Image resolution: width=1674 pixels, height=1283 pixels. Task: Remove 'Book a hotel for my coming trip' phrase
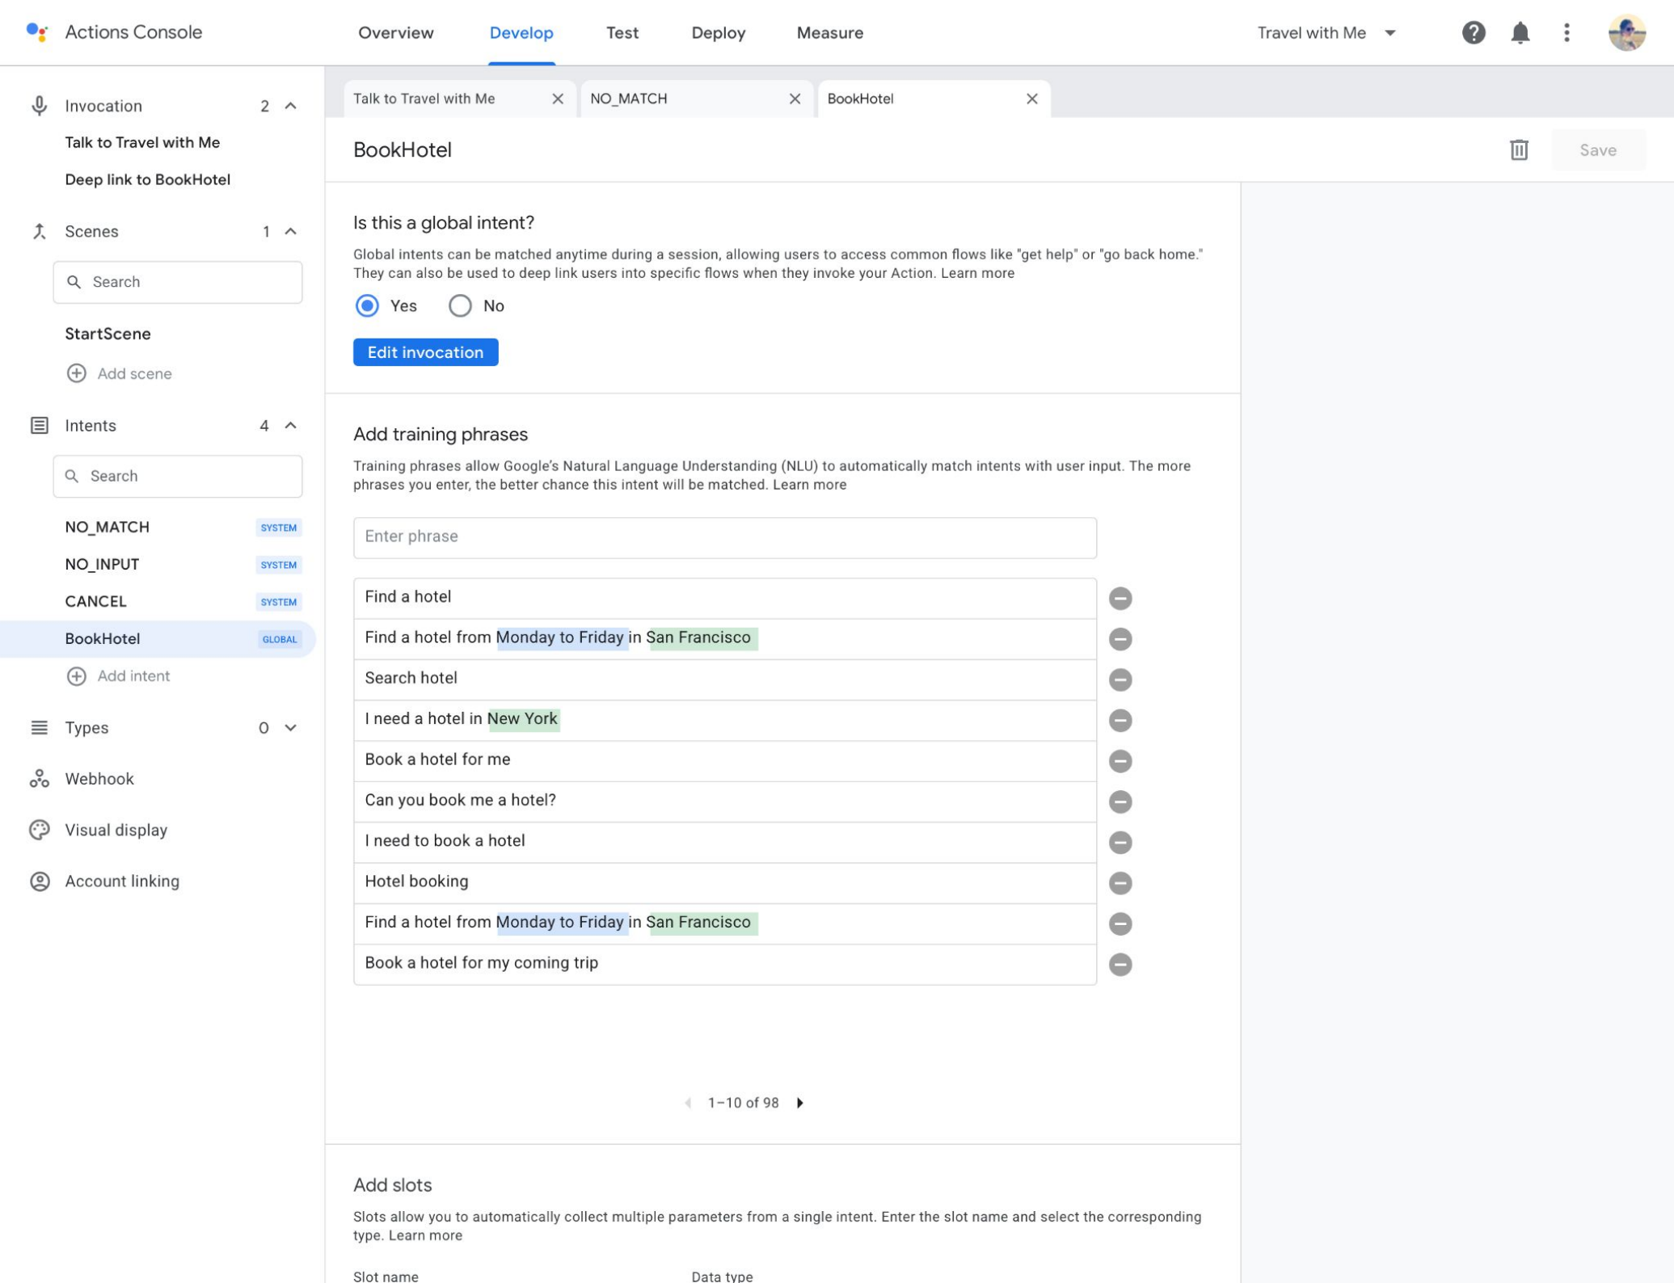(x=1120, y=964)
